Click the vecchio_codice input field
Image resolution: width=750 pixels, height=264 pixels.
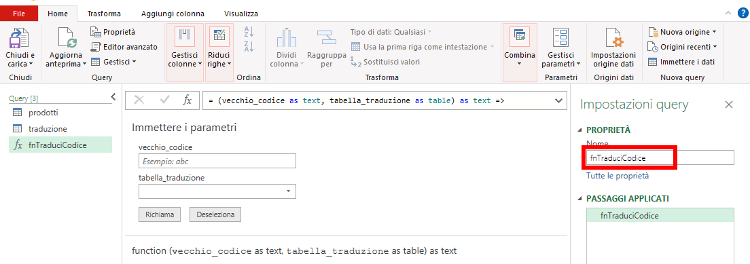point(217,161)
